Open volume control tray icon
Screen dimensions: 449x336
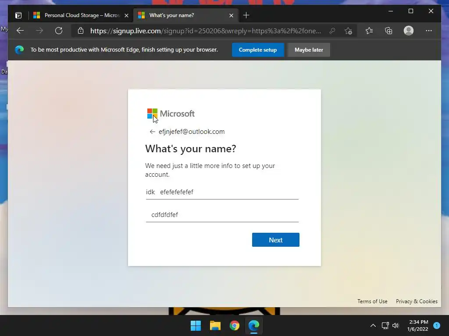pos(396,325)
